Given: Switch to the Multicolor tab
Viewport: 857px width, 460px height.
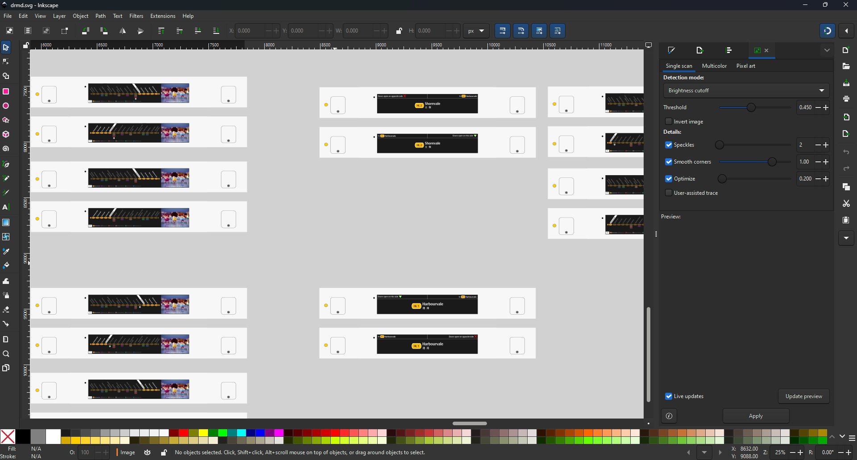Looking at the screenshot, I should pos(714,66).
